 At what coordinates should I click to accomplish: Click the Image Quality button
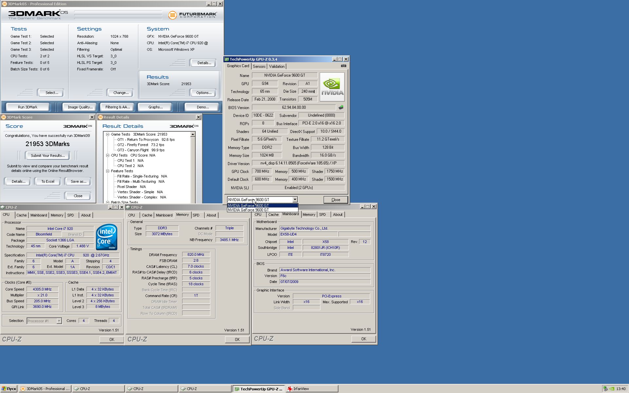[x=80, y=107]
